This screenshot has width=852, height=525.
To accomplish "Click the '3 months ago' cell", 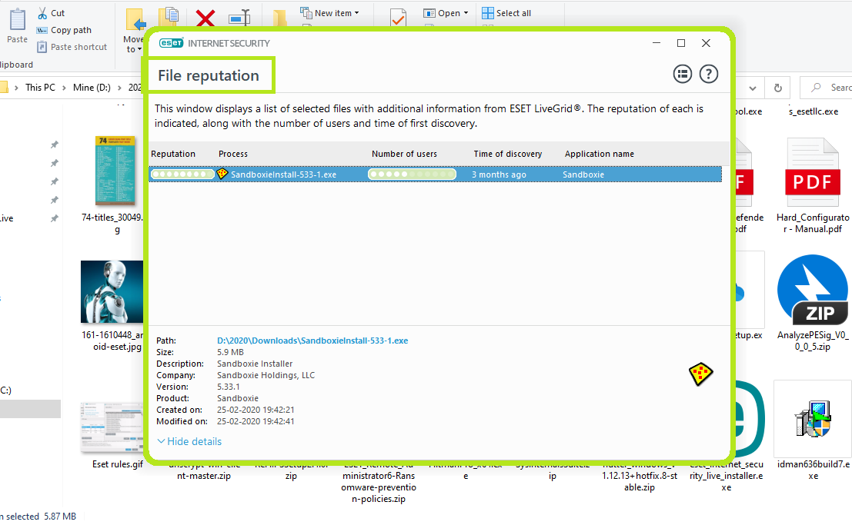I will [x=499, y=174].
